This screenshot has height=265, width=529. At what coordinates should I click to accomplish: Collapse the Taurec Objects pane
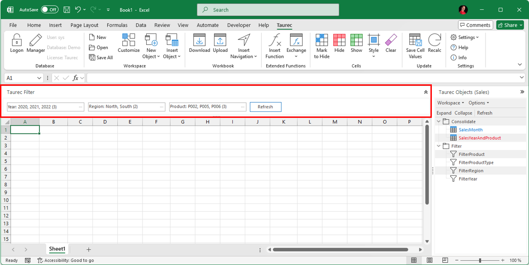[x=522, y=92]
